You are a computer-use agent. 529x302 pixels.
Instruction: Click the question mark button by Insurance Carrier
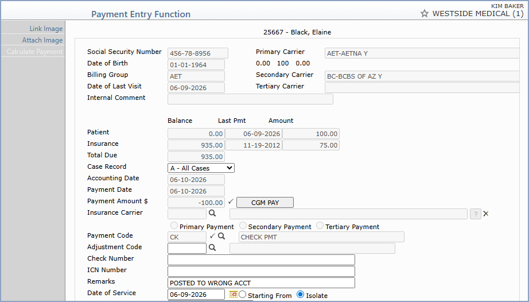pos(476,214)
